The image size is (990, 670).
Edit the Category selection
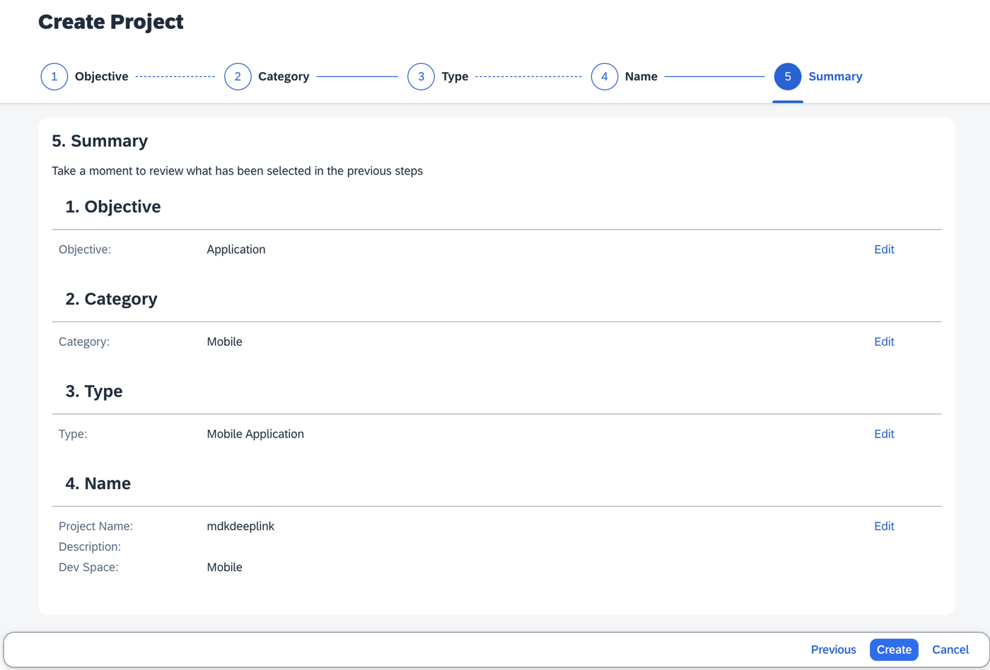[x=884, y=341]
